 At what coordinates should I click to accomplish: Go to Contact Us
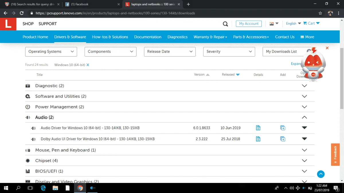tap(285, 37)
